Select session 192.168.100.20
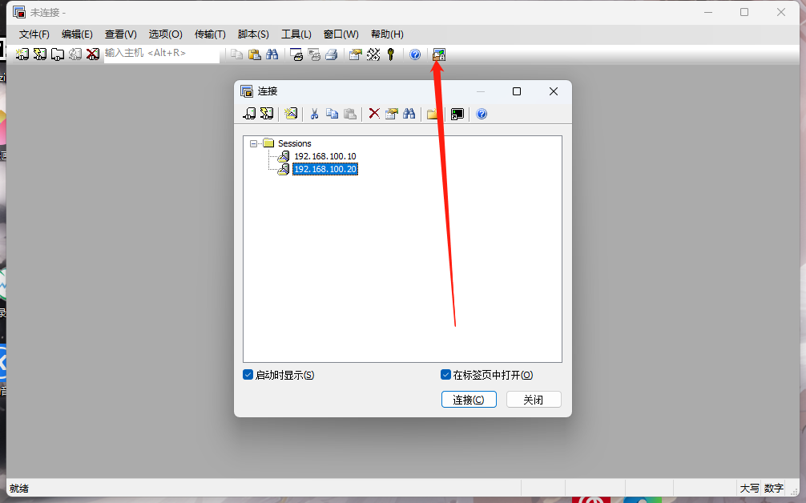This screenshot has height=503, width=806. pos(324,169)
